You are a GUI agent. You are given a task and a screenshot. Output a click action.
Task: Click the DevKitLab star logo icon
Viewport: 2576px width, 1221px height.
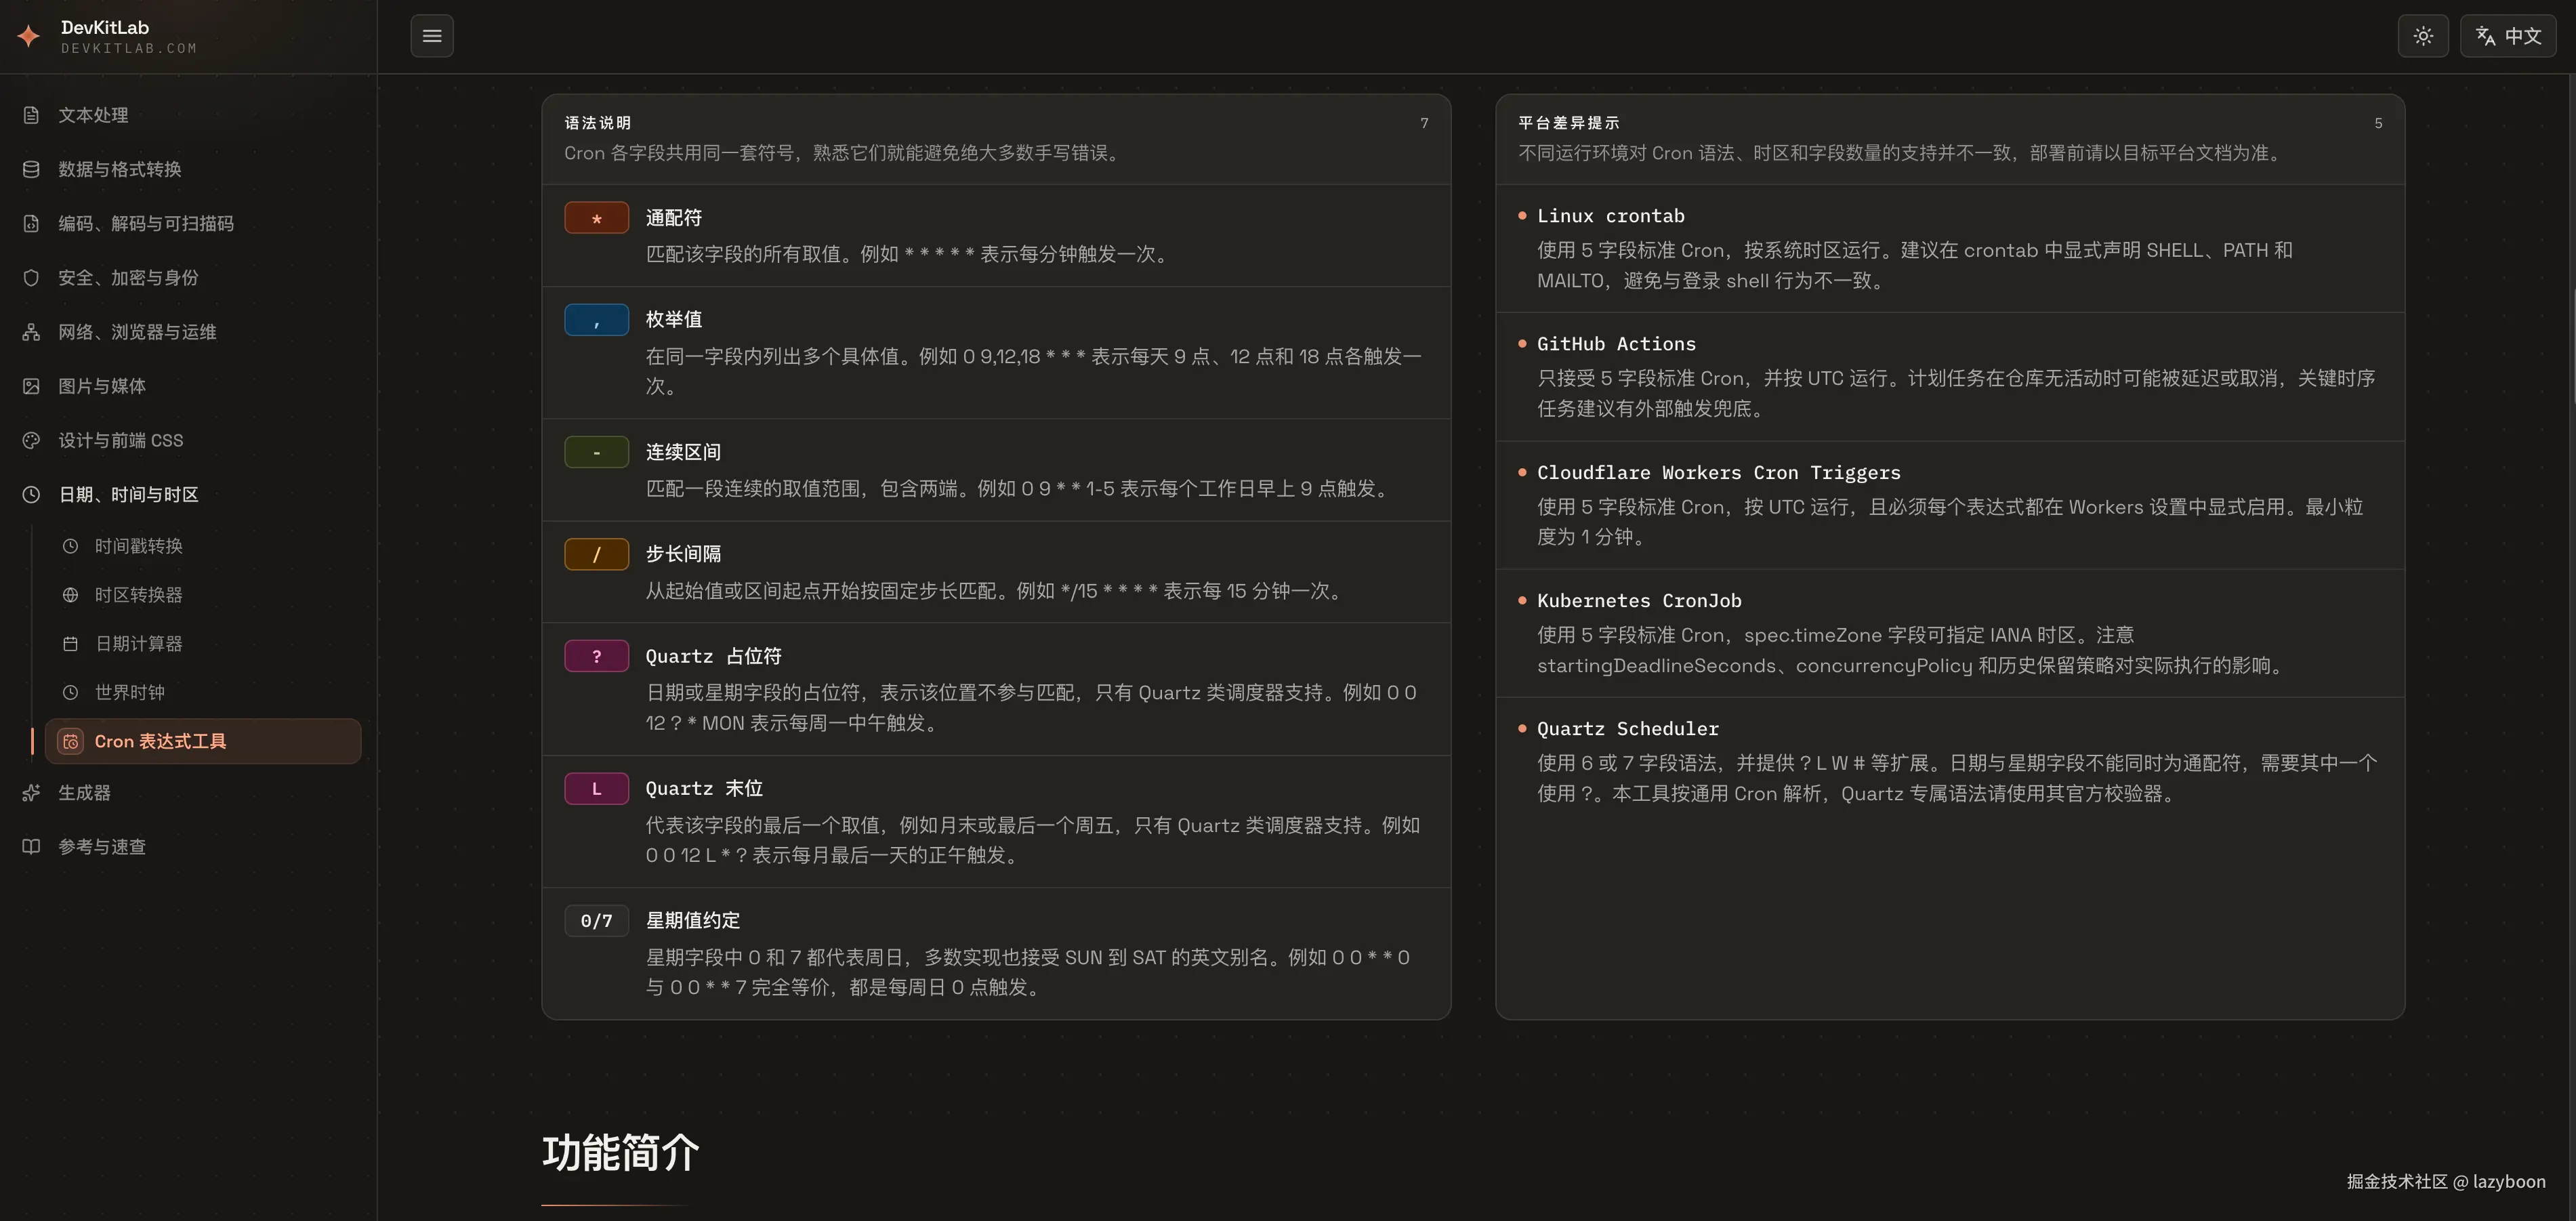[29, 36]
